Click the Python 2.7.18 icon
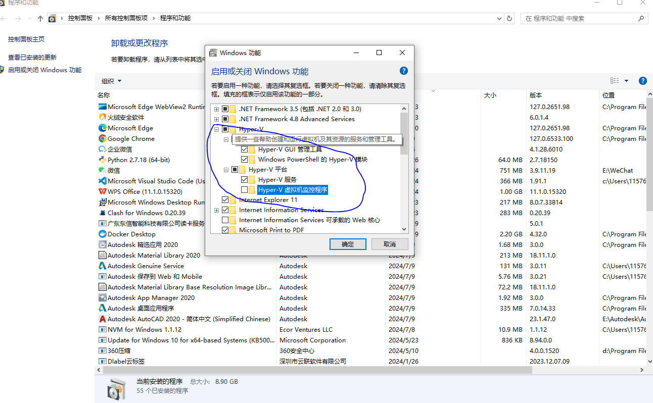 pyautogui.click(x=103, y=160)
